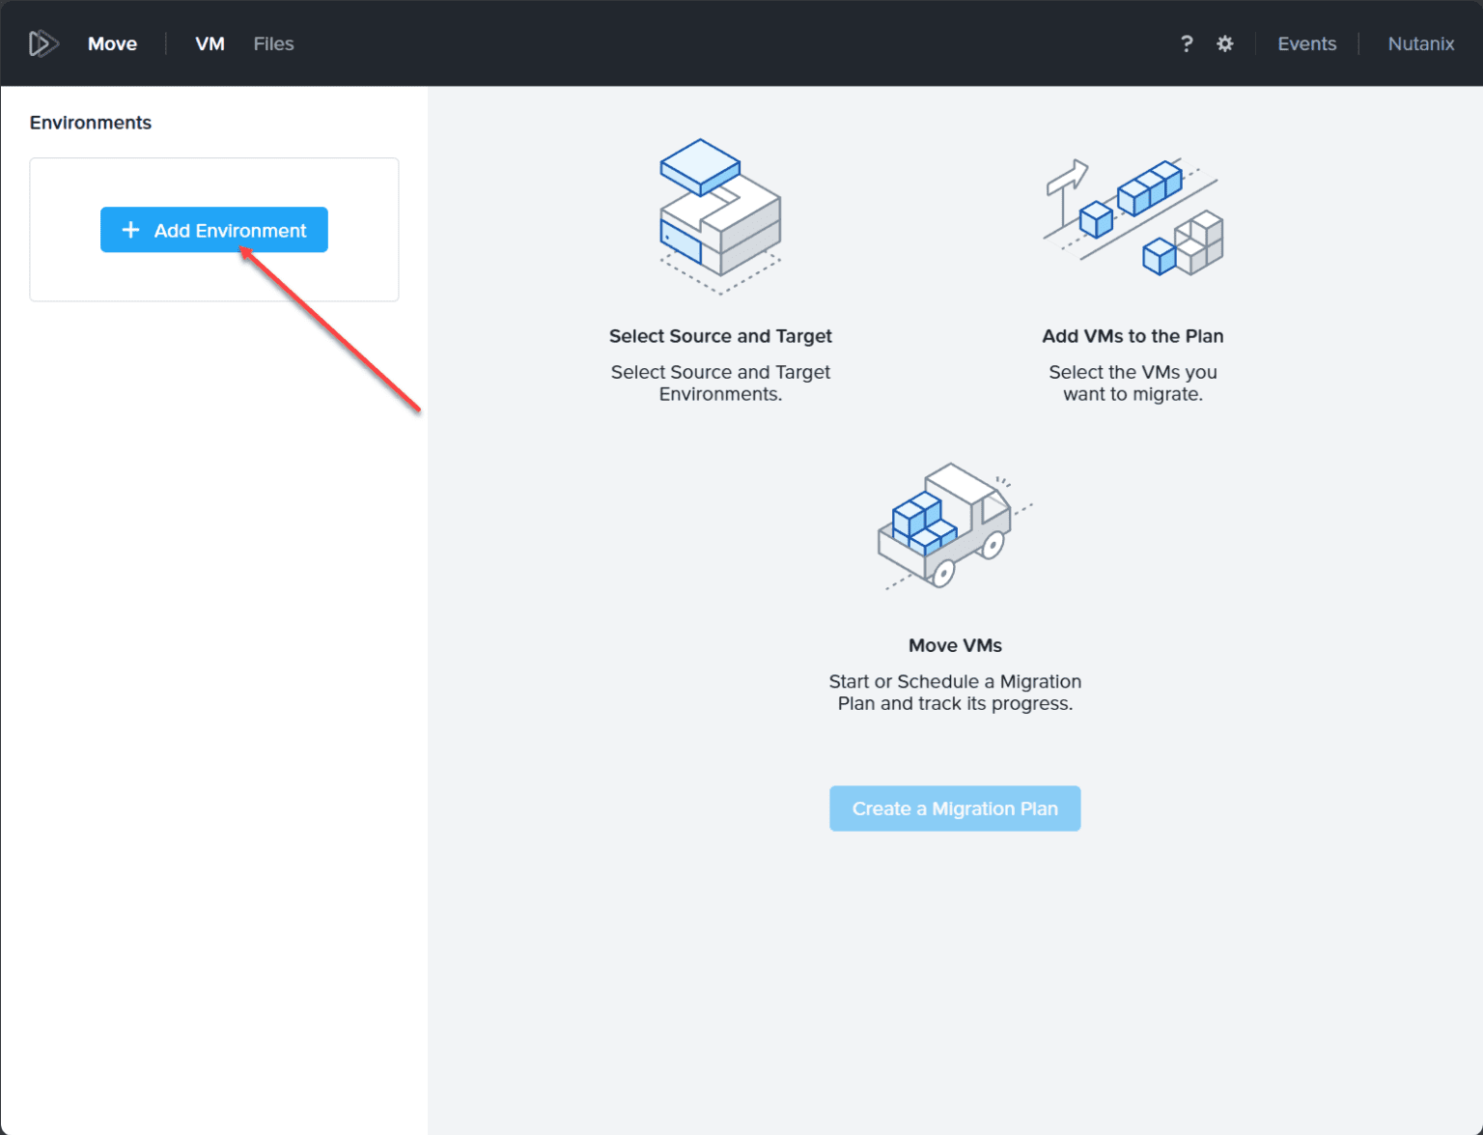The height and width of the screenshot is (1135, 1483).
Task: Click Create a Migration Plan
Action: [954, 809]
